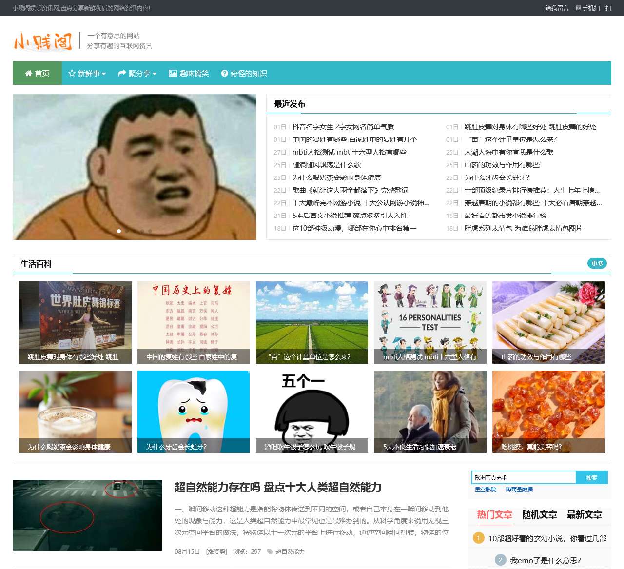Switch to the 最新文章 tab
The image size is (624, 569).
pyautogui.click(x=584, y=514)
